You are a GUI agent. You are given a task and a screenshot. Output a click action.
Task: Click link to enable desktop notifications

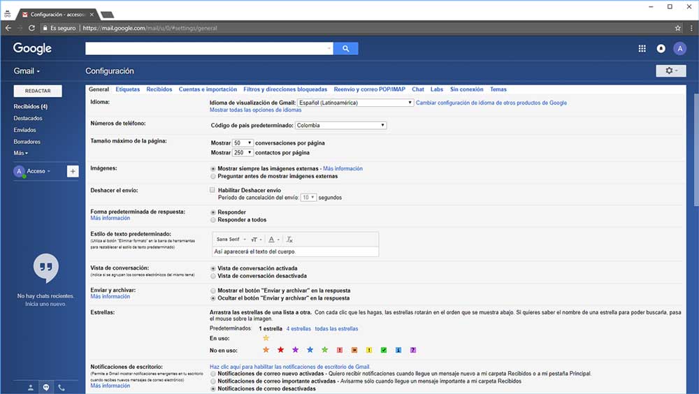[x=290, y=367]
